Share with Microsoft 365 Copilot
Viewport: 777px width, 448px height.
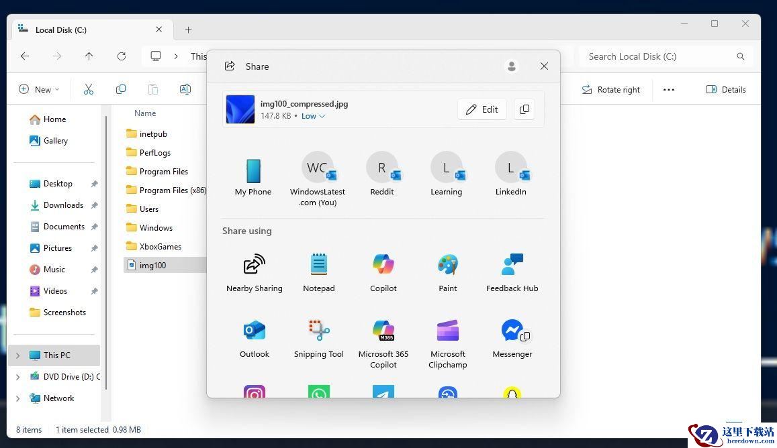383,344
